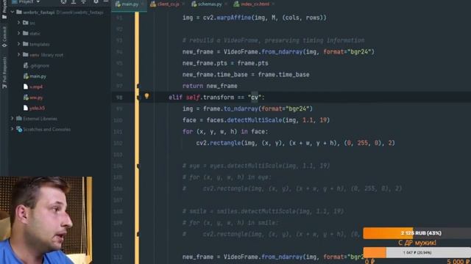Click the expand all icon in Project panel
The height and width of the screenshot is (264, 471).
point(74,1)
